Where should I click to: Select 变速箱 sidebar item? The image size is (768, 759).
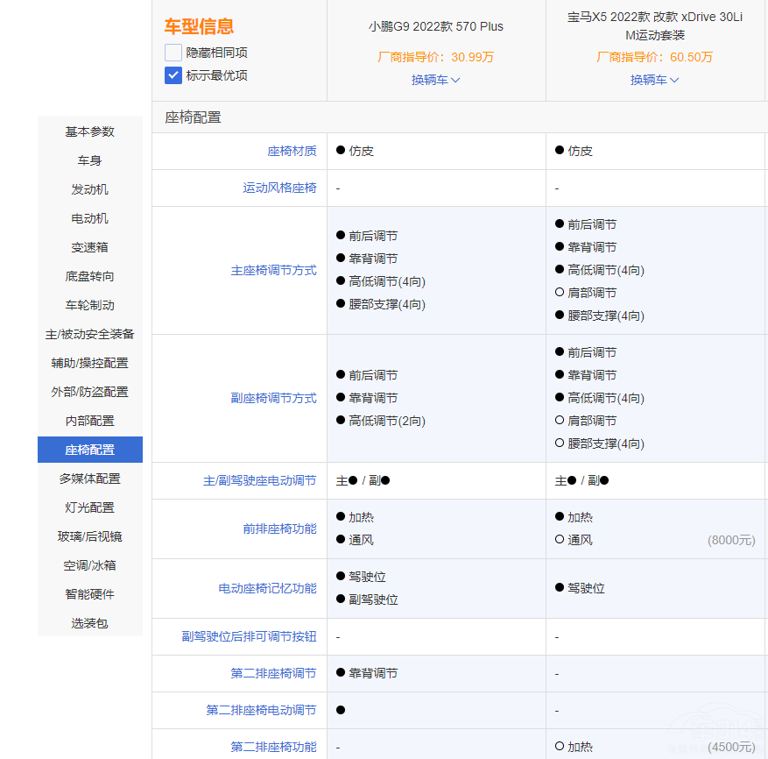(89, 247)
